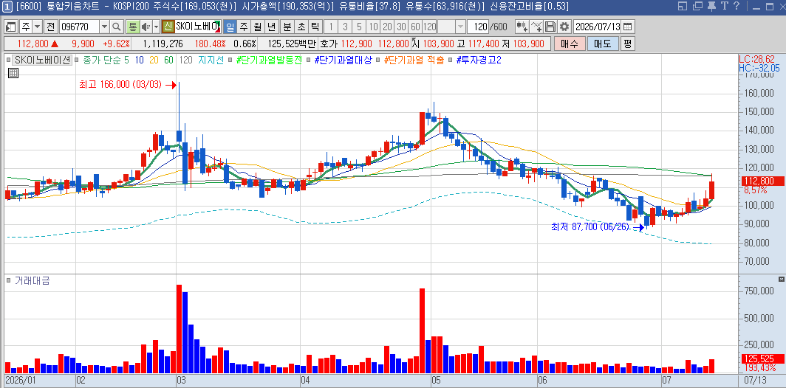
Task: Open the stock search magnifier
Action: (x=116, y=27)
